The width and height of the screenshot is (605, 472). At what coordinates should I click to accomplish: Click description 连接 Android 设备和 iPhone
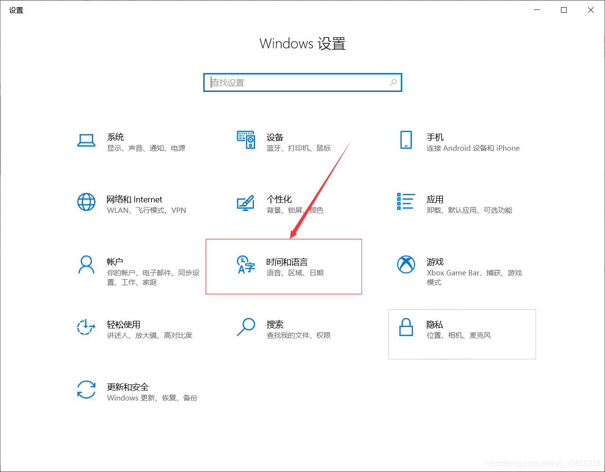473,148
